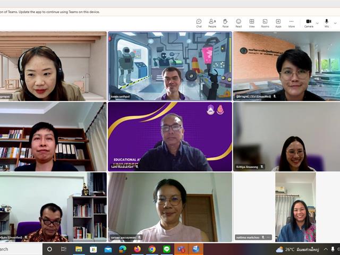Open Google Chrome from the taskbar
The width and height of the screenshot is (340, 255).
[x=152, y=249]
